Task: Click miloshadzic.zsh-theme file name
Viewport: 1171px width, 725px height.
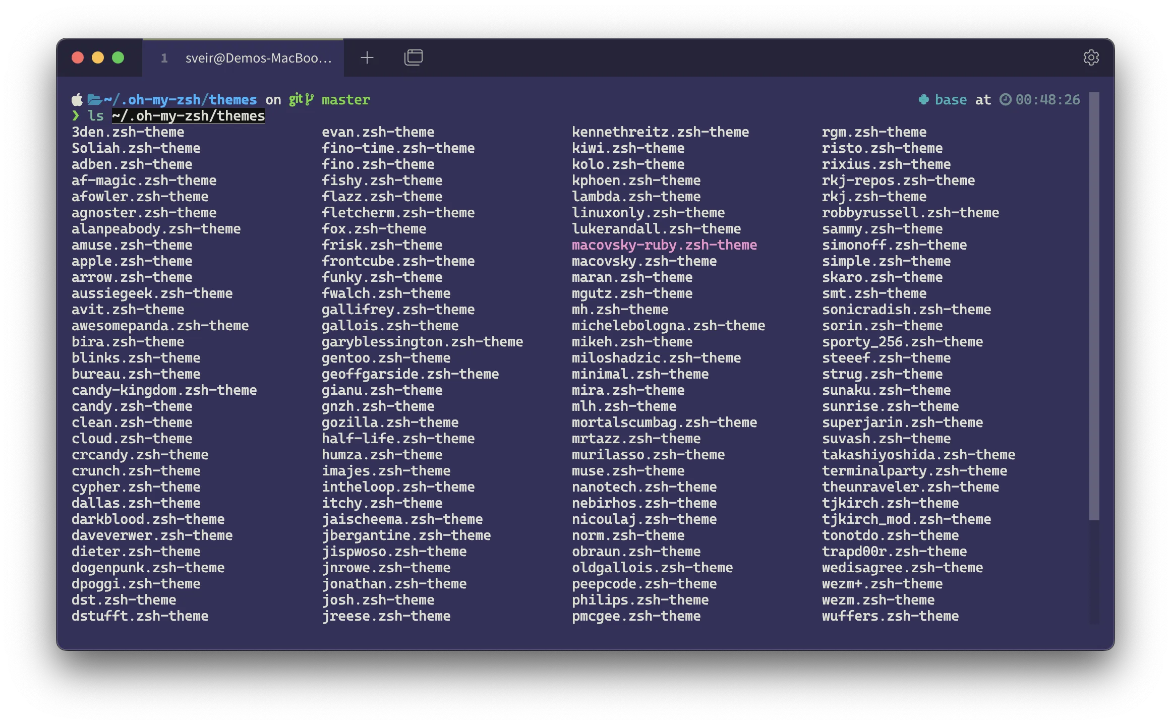Action: pyautogui.click(x=656, y=358)
